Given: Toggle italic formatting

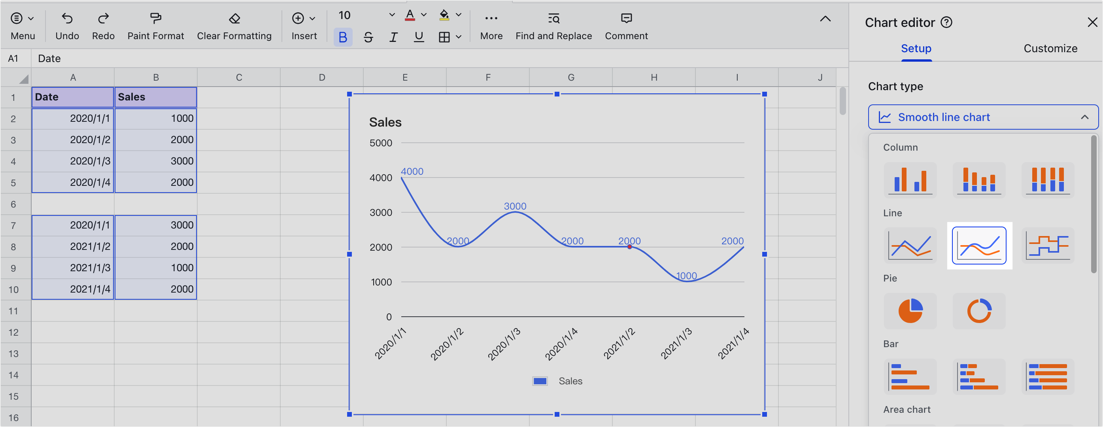Looking at the screenshot, I should (393, 37).
